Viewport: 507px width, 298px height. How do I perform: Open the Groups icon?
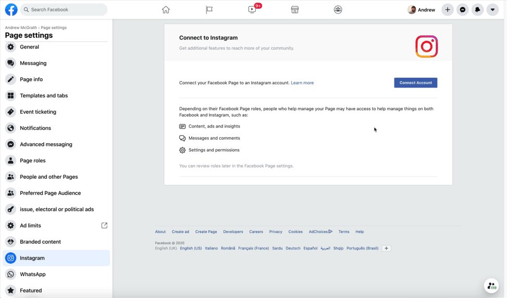[x=338, y=9]
